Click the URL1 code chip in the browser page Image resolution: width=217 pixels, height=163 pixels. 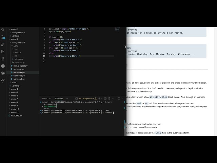pyautogui.click(x=158, y=133)
